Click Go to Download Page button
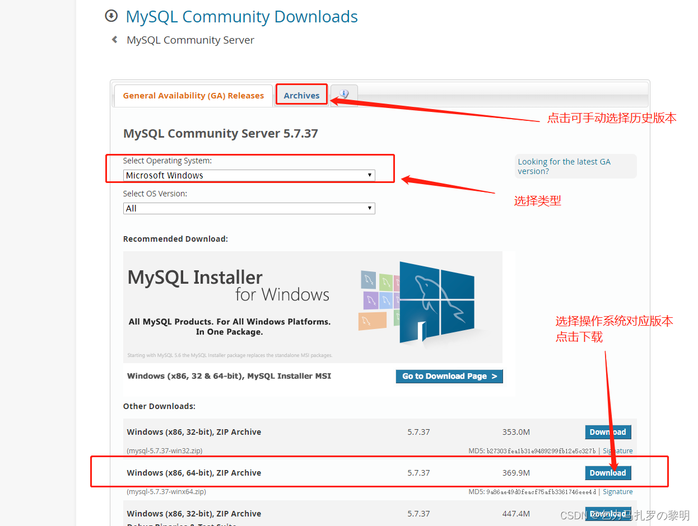698x526 pixels. [x=449, y=376]
